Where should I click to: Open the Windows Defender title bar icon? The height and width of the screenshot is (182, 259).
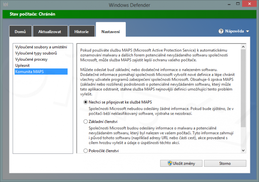click(5, 4)
